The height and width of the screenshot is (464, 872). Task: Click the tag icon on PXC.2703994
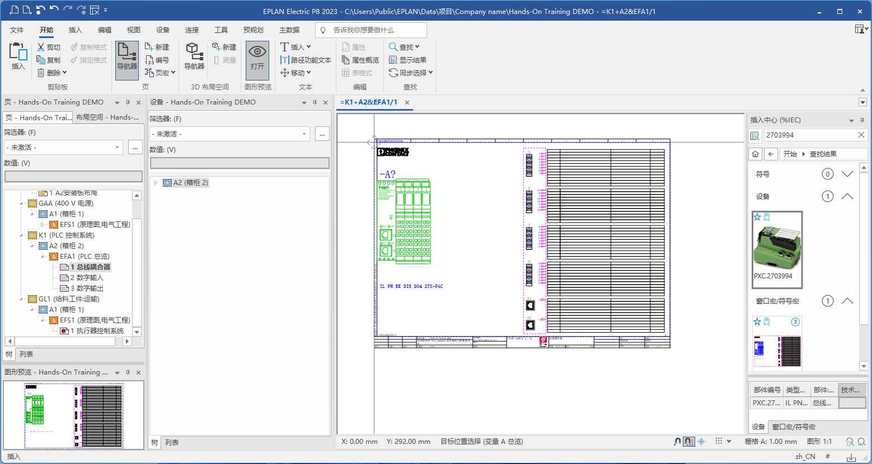tap(767, 217)
